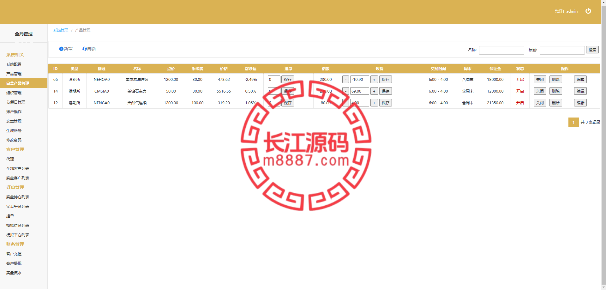Click the 搜索 search button

(592, 50)
